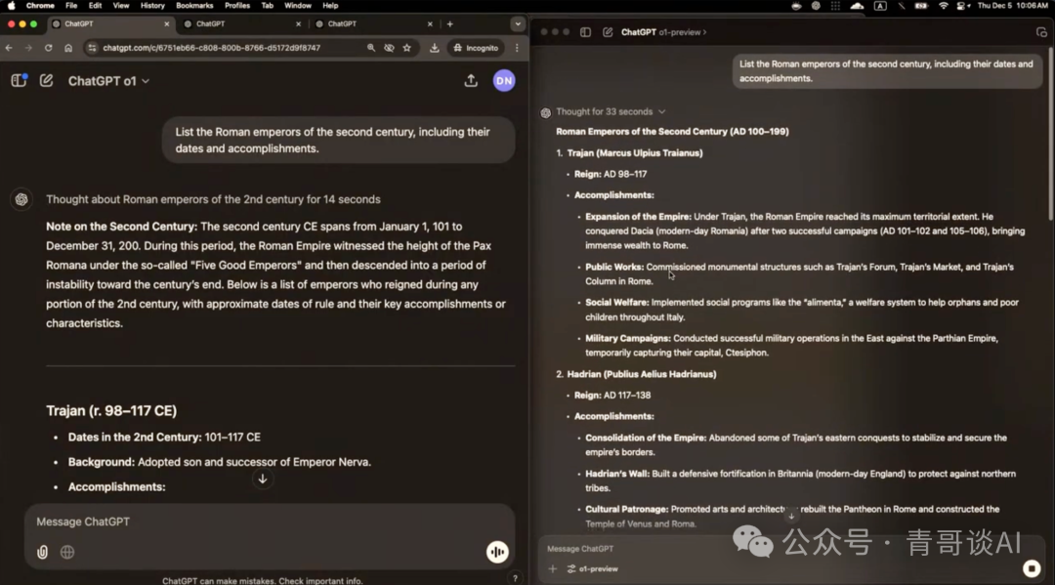Open the DN profile avatar menu

tap(503, 81)
